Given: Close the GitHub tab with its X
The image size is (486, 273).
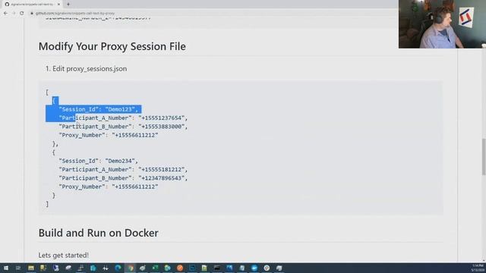Looking at the screenshot, I should [x=58, y=5].
